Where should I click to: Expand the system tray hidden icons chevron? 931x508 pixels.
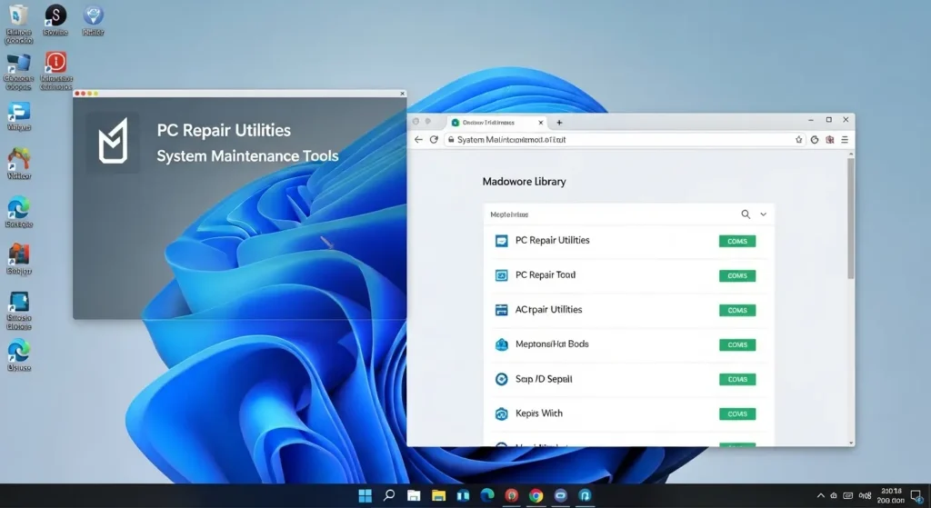(x=821, y=495)
